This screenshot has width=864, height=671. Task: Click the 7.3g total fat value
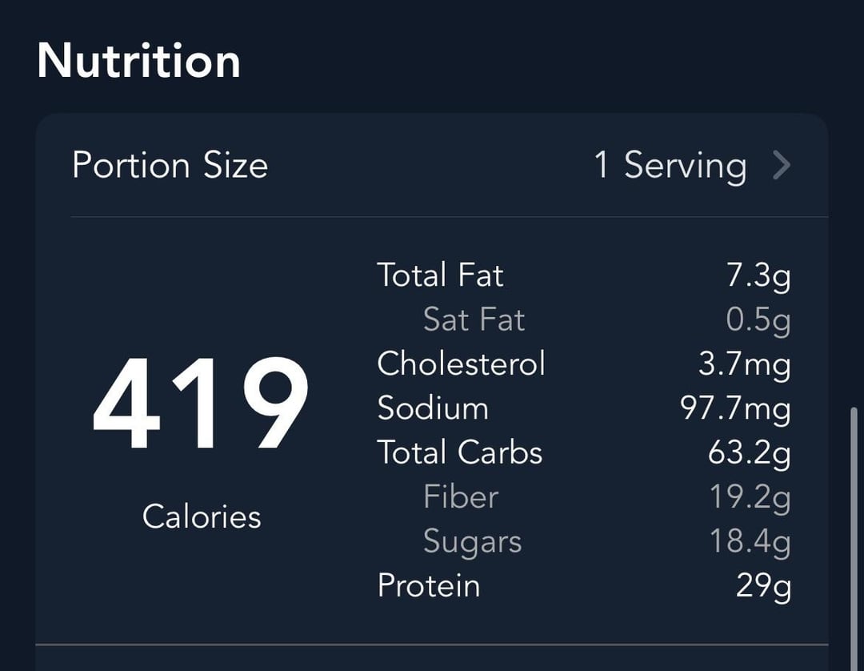click(758, 275)
